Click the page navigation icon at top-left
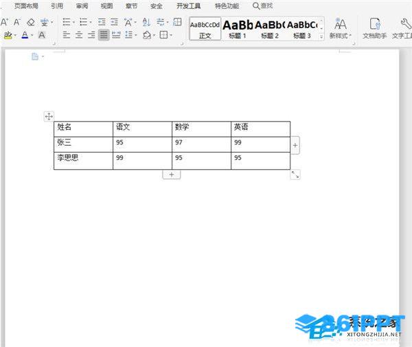Image resolution: width=412 pixels, height=347 pixels. pyautogui.click(x=35, y=56)
